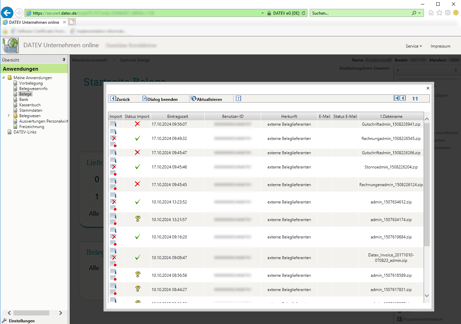
Task: Click red cross status for 17.10.2024 09:45:47
Action: (x=137, y=152)
